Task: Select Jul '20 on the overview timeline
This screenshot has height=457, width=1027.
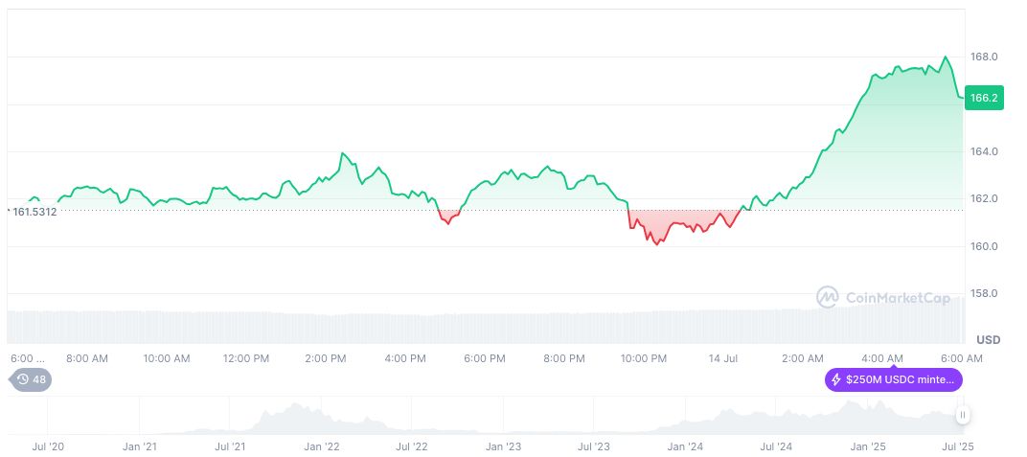Action: (48, 446)
